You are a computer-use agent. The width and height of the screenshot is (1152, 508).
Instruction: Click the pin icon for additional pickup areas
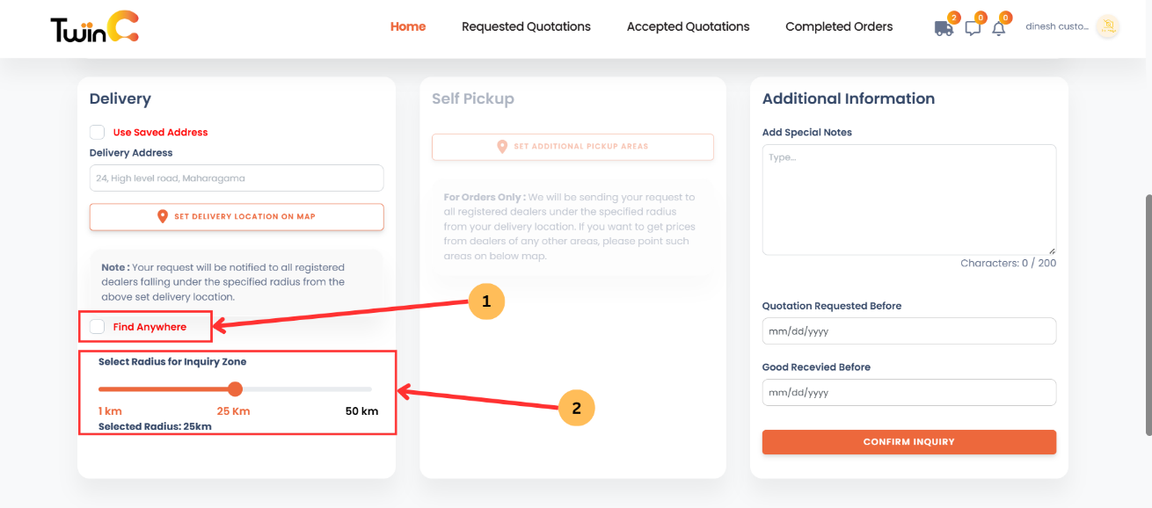pyautogui.click(x=502, y=147)
